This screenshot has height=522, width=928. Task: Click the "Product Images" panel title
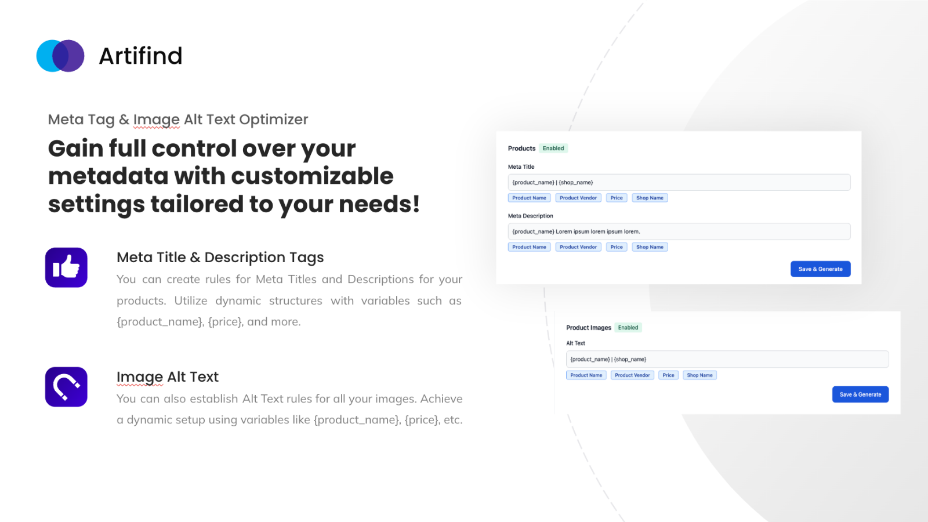tap(589, 328)
